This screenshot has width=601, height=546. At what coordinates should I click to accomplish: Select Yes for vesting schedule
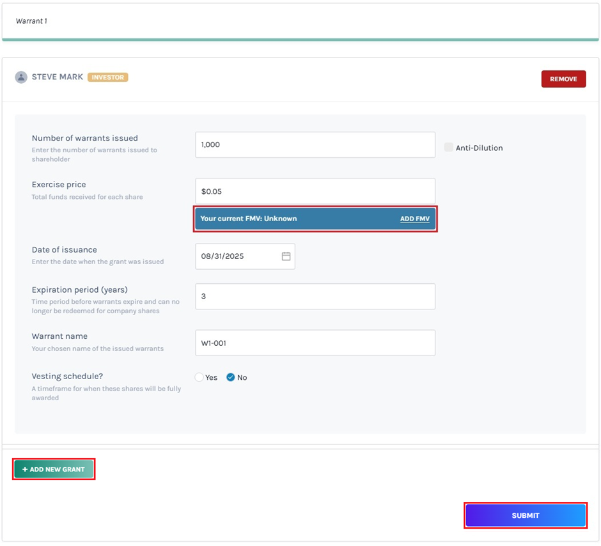[x=199, y=378]
